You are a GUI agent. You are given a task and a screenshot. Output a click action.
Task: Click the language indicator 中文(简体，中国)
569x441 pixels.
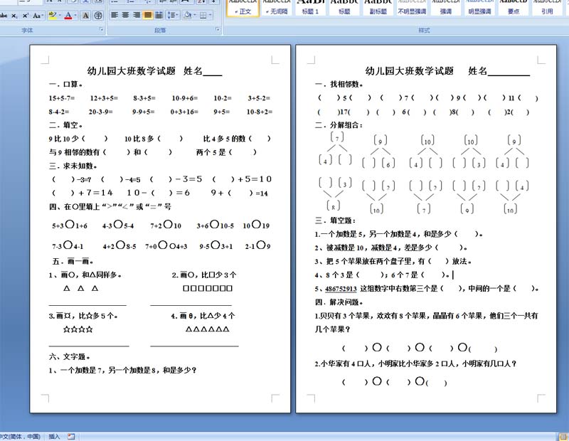pos(20,437)
